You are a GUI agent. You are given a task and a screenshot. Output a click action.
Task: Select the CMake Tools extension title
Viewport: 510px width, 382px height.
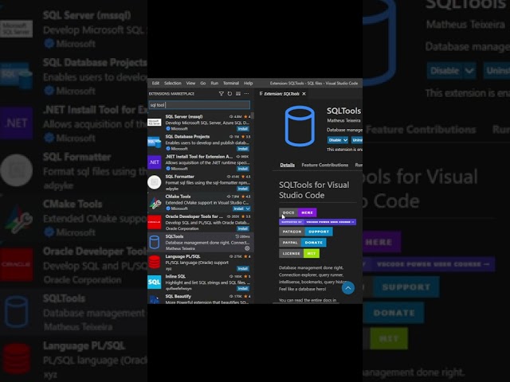tap(178, 197)
